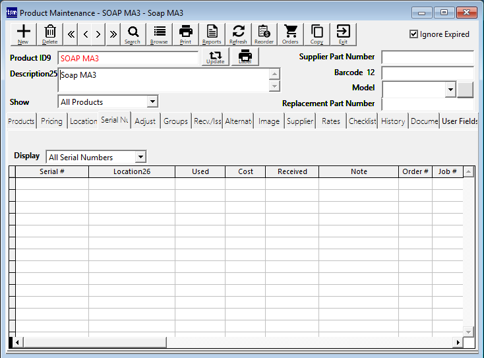Open the Rates tab
Image resolution: width=484 pixels, height=358 pixels.
(x=331, y=121)
